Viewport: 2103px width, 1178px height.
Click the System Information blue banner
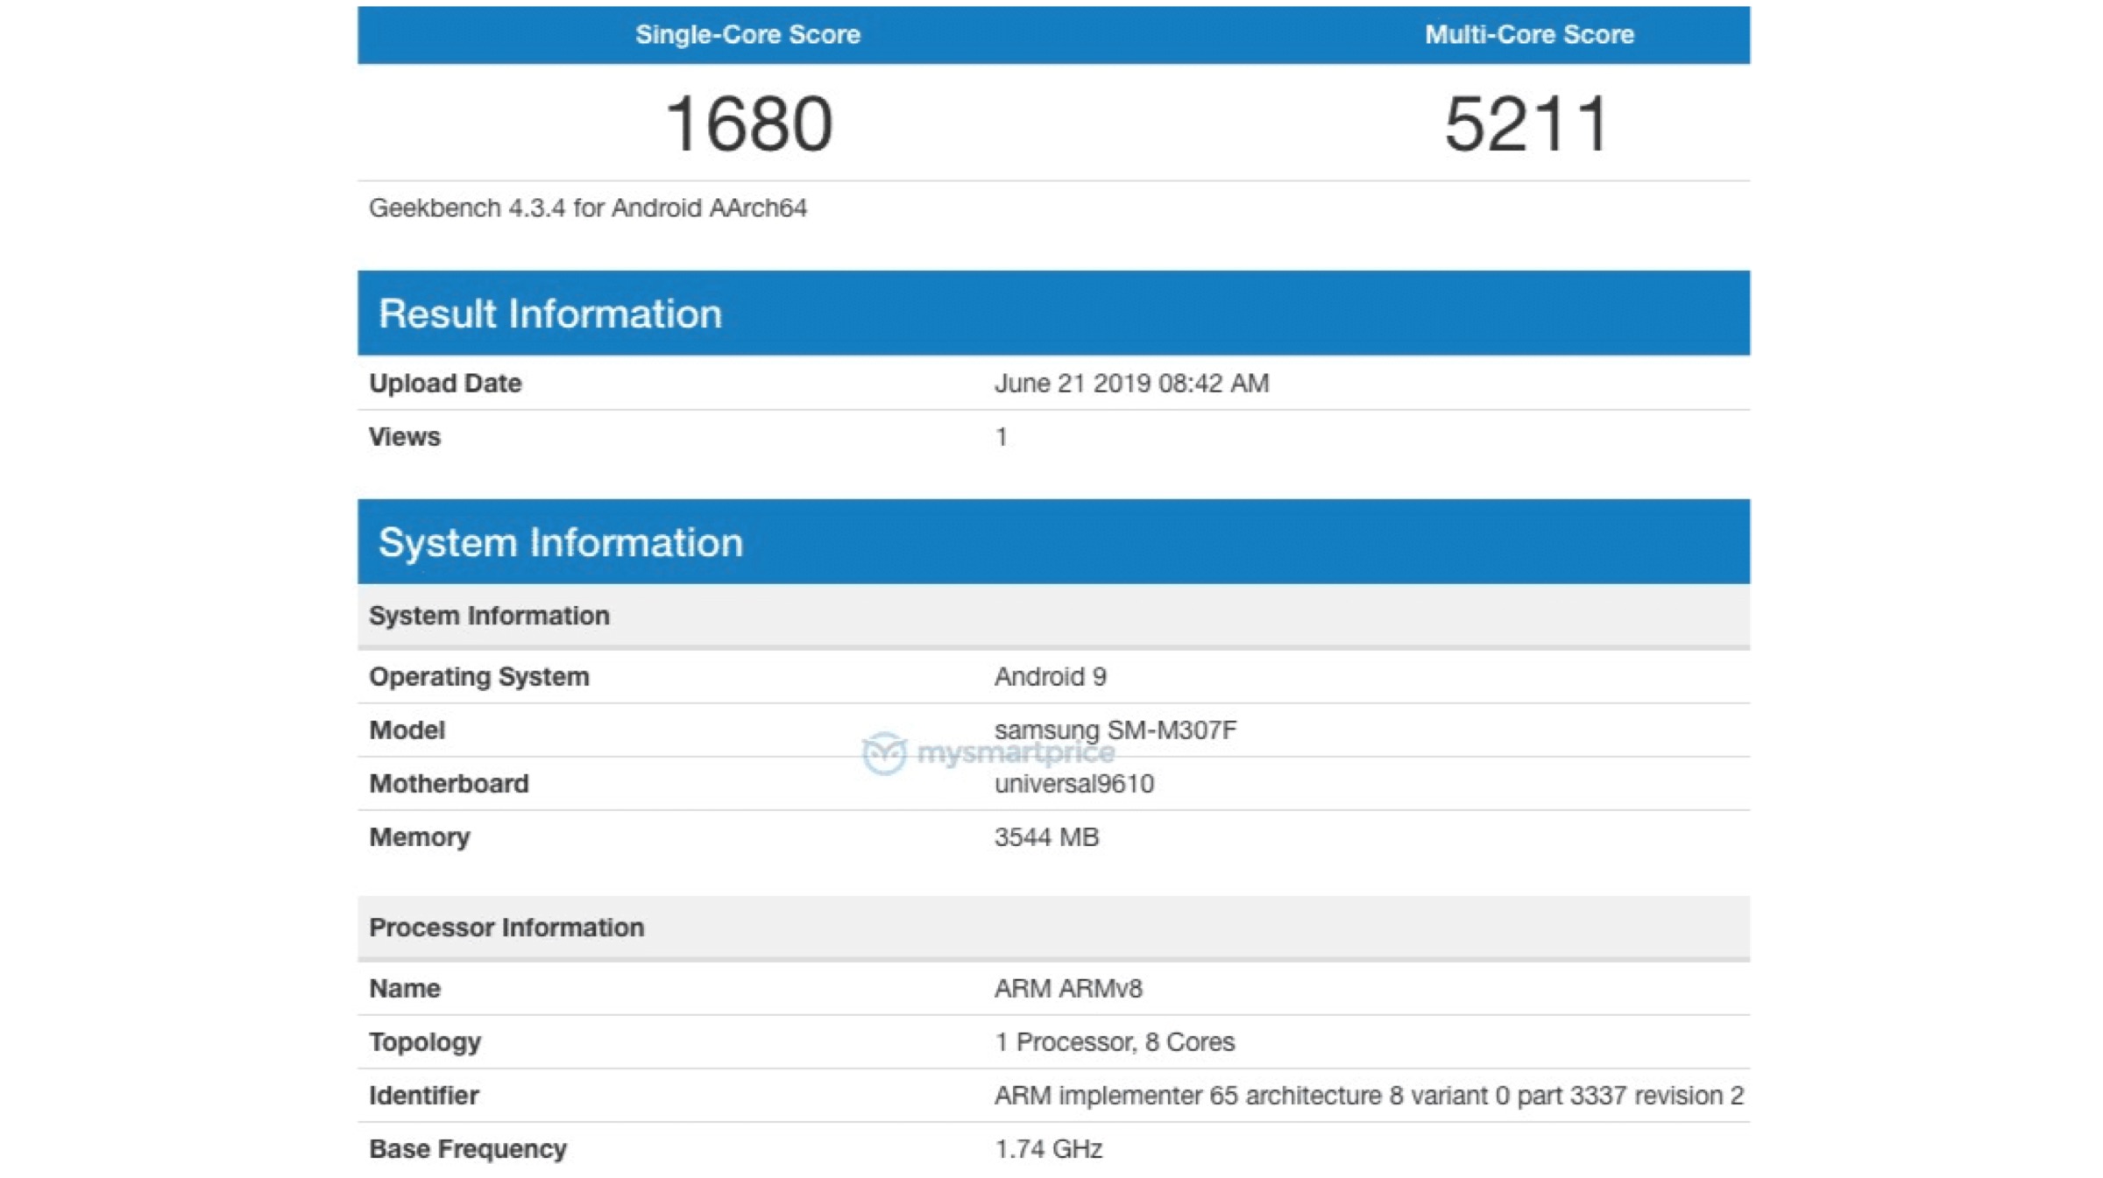pos(561,542)
